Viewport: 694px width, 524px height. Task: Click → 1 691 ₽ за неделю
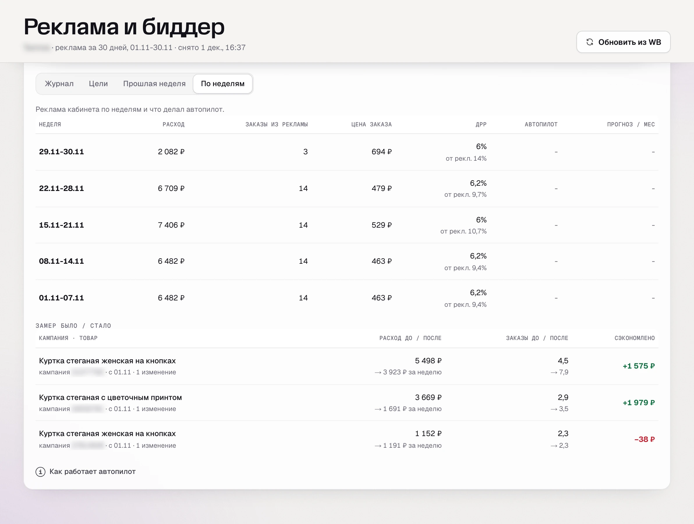[408, 409]
